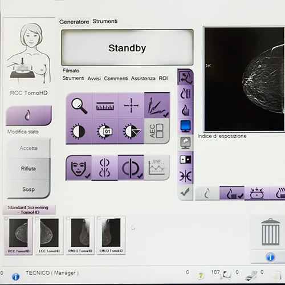285x285 pixels.
Task: Click the Accetta button
Action: 28,148
